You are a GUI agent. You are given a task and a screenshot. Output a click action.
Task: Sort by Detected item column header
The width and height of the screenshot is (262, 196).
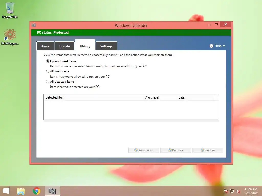point(94,97)
